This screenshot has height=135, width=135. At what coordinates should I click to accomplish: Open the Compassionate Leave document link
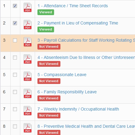click(x=62, y=75)
